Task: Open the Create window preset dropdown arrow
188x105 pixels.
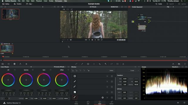Action: [138, 71]
